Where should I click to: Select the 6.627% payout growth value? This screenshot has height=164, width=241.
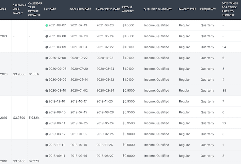point(34,161)
